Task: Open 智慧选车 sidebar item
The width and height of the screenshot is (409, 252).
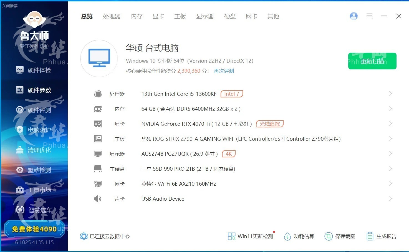Action: coord(34,210)
